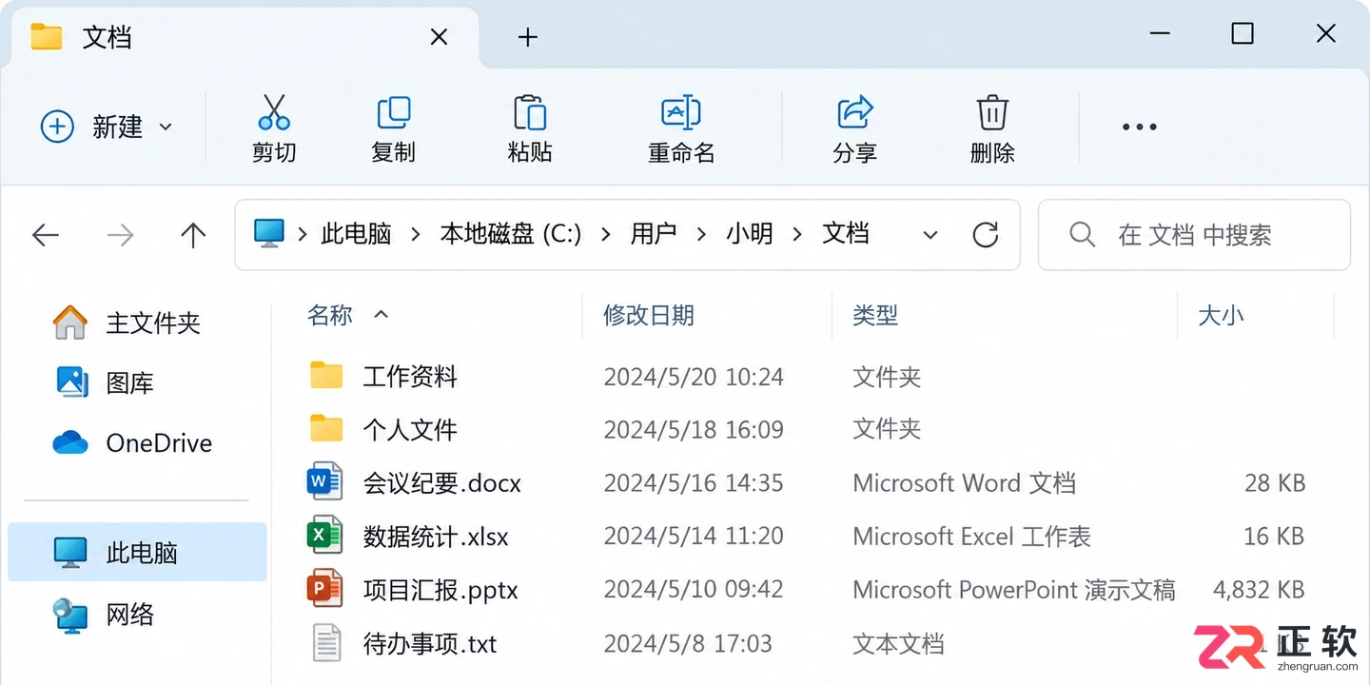The width and height of the screenshot is (1370, 685).
Task: Select the Word icon of 会议纪要.docx
Action: click(324, 482)
